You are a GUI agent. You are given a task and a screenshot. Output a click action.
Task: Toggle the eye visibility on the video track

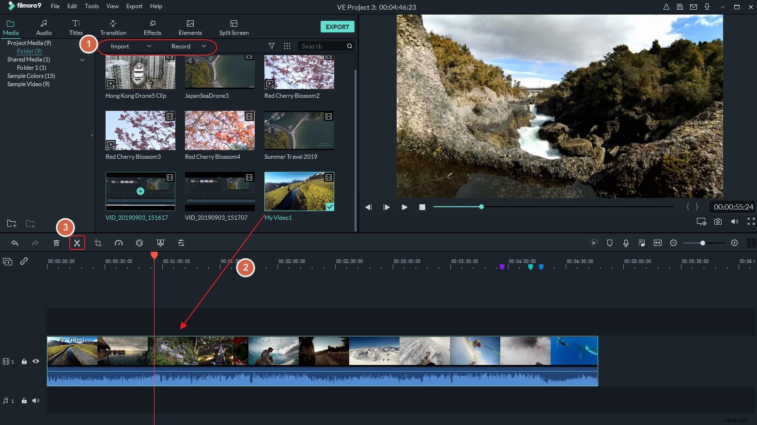pyautogui.click(x=35, y=361)
